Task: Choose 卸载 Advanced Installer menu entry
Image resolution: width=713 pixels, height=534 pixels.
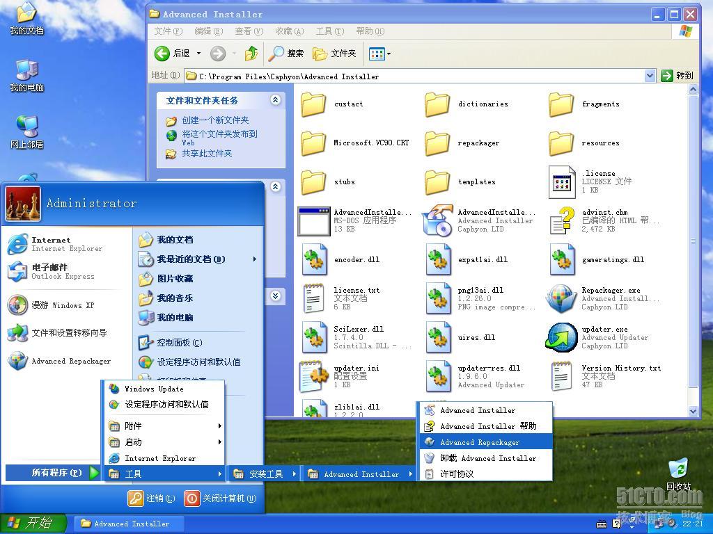Action: click(485, 458)
